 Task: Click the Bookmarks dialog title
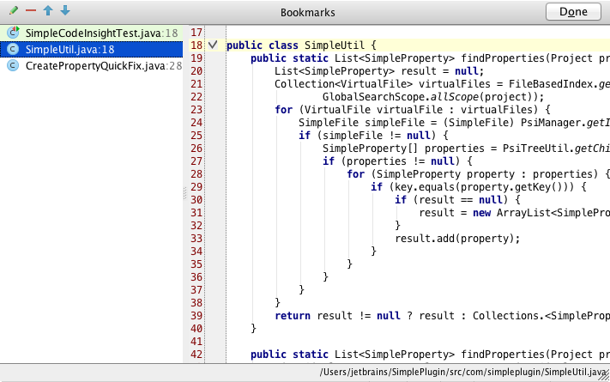(308, 13)
